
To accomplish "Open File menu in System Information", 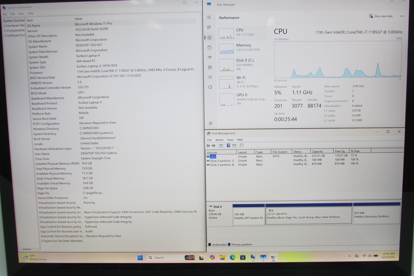I will (x=5, y=14).
